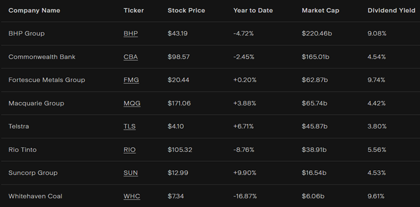The width and height of the screenshot is (420, 207).
Task: Open the FMG ticker link
Action: click(x=131, y=80)
